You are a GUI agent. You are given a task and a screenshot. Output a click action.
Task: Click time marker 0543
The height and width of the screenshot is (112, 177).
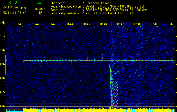pyautogui.click(x=53, y=24)
